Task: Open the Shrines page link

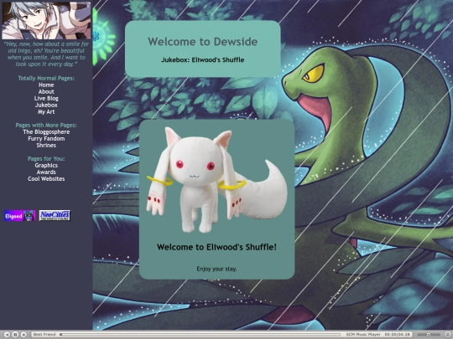Action: 46,146
